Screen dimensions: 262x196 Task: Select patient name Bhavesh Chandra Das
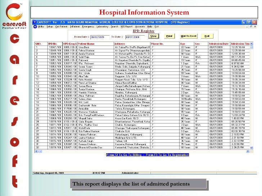click(x=90, y=148)
